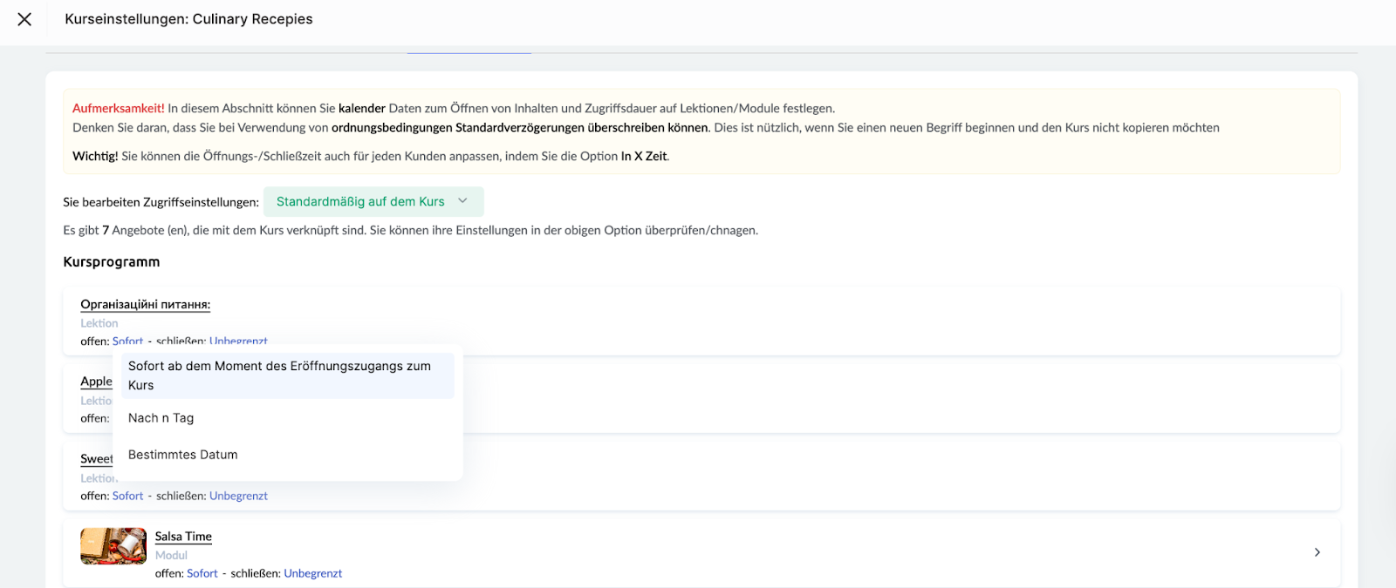Click 'Sofort' link in the Sweet lesson row
1396x588 pixels.
click(x=127, y=496)
